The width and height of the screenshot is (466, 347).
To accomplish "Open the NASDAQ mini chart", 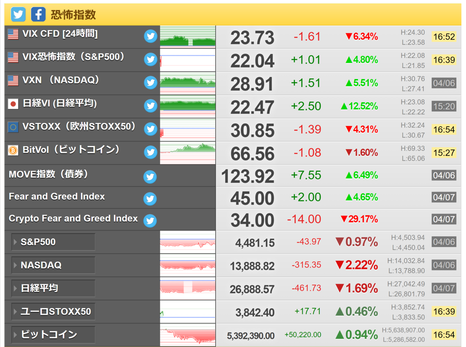I will (x=188, y=265).
